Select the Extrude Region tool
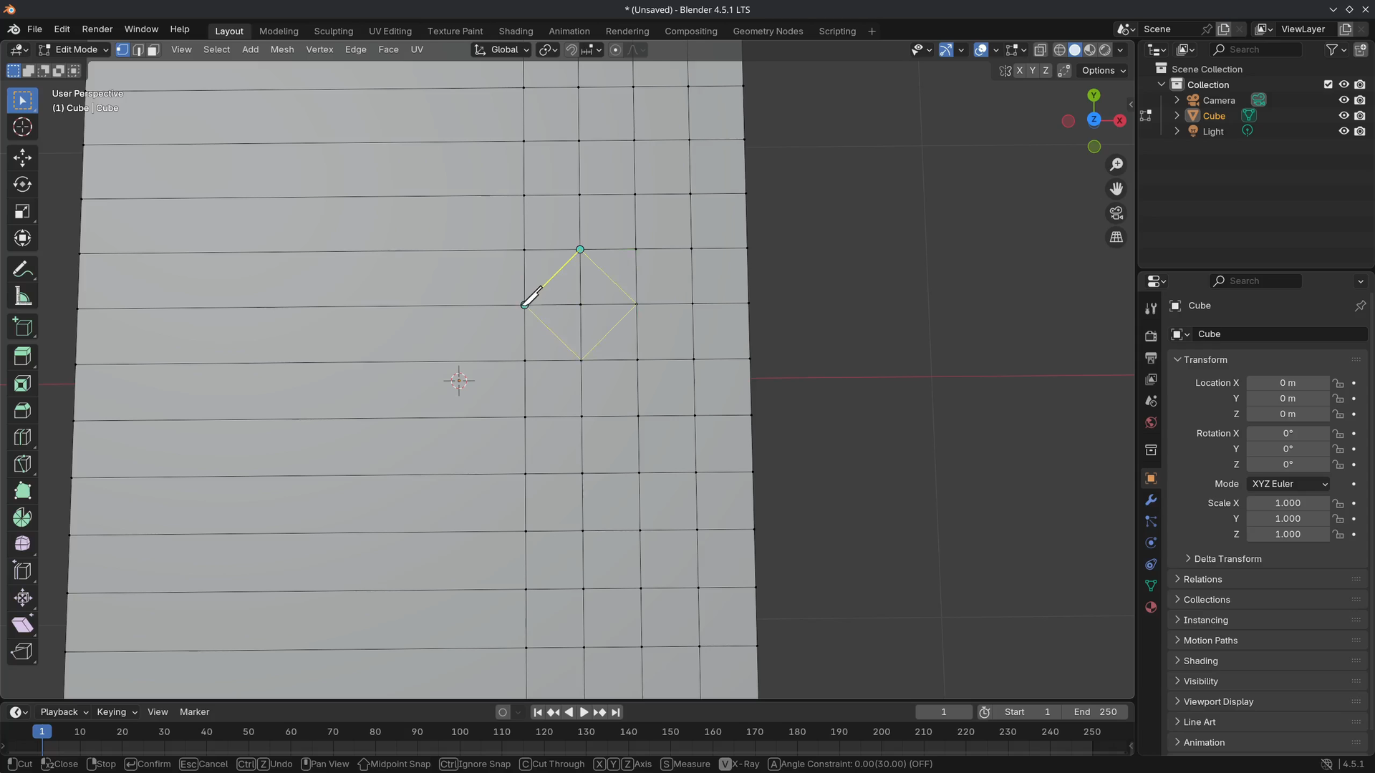The height and width of the screenshot is (773, 1375). (x=22, y=356)
